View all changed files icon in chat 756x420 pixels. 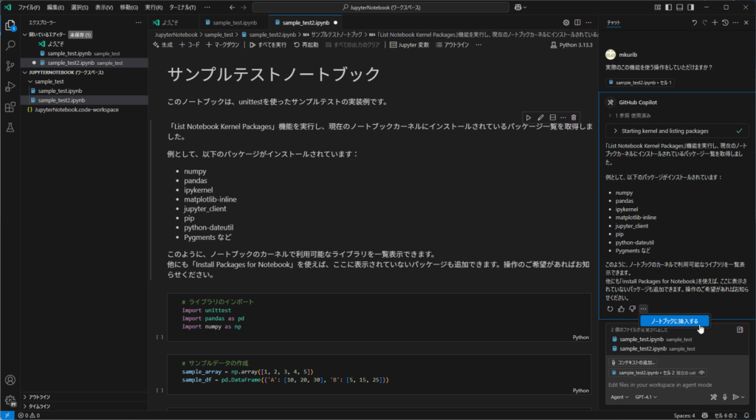(740, 330)
